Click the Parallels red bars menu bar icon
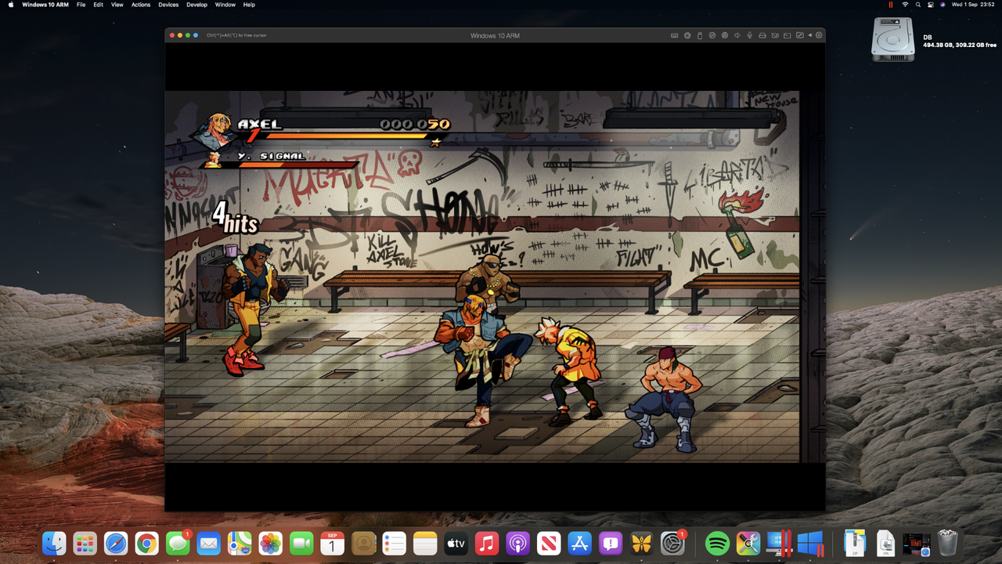Screen dimensions: 1002x564 (891, 5)
